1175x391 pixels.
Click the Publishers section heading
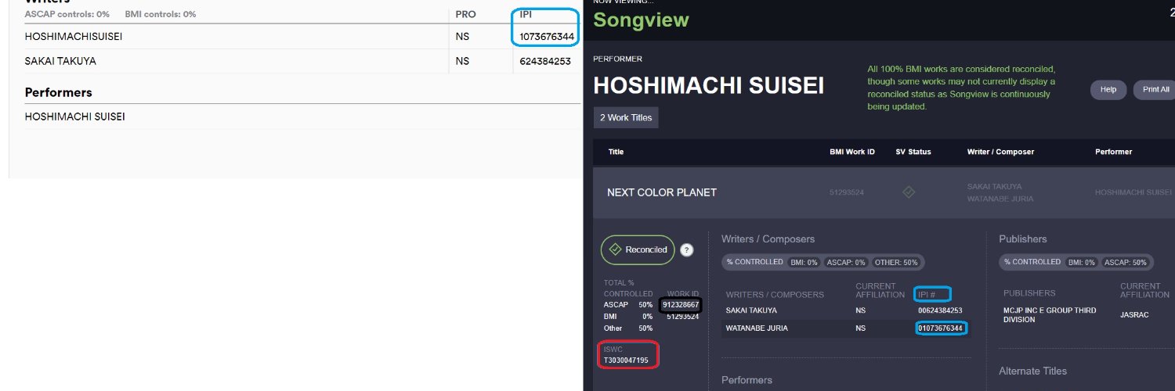(x=1022, y=239)
